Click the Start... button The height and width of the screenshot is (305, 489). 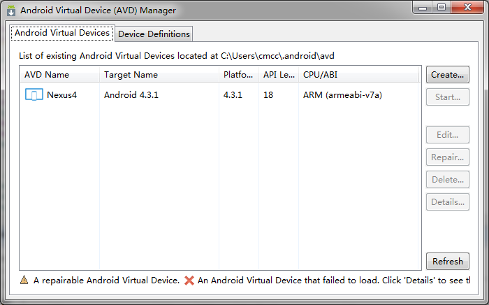pos(447,97)
